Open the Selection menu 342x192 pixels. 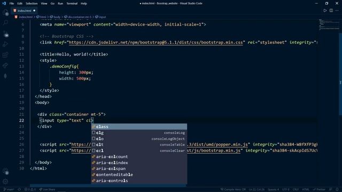coord(32,4)
